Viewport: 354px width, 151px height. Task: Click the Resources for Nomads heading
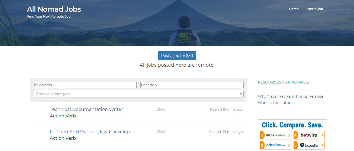point(283,82)
